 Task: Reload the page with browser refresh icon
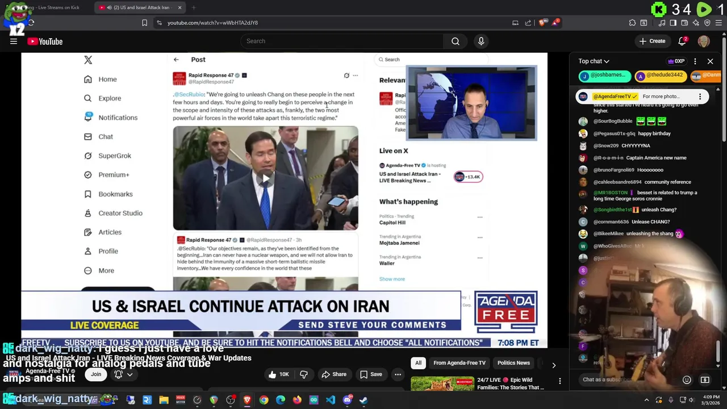31,23
